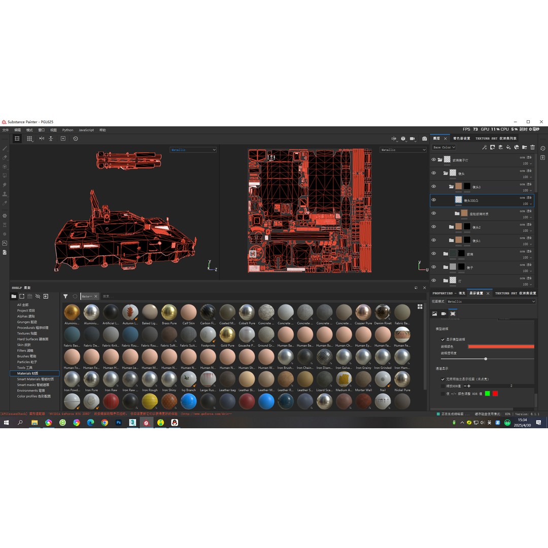Screen dimensions: 548x548
Task: Collapse the 玻璃镜子灯 top folder layer
Action: pos(440,160)
